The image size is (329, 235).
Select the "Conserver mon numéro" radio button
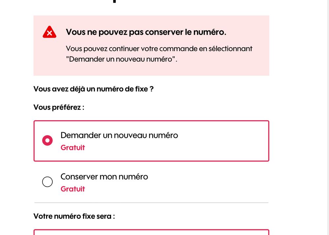pyautogui.click(x=47, y=182)
